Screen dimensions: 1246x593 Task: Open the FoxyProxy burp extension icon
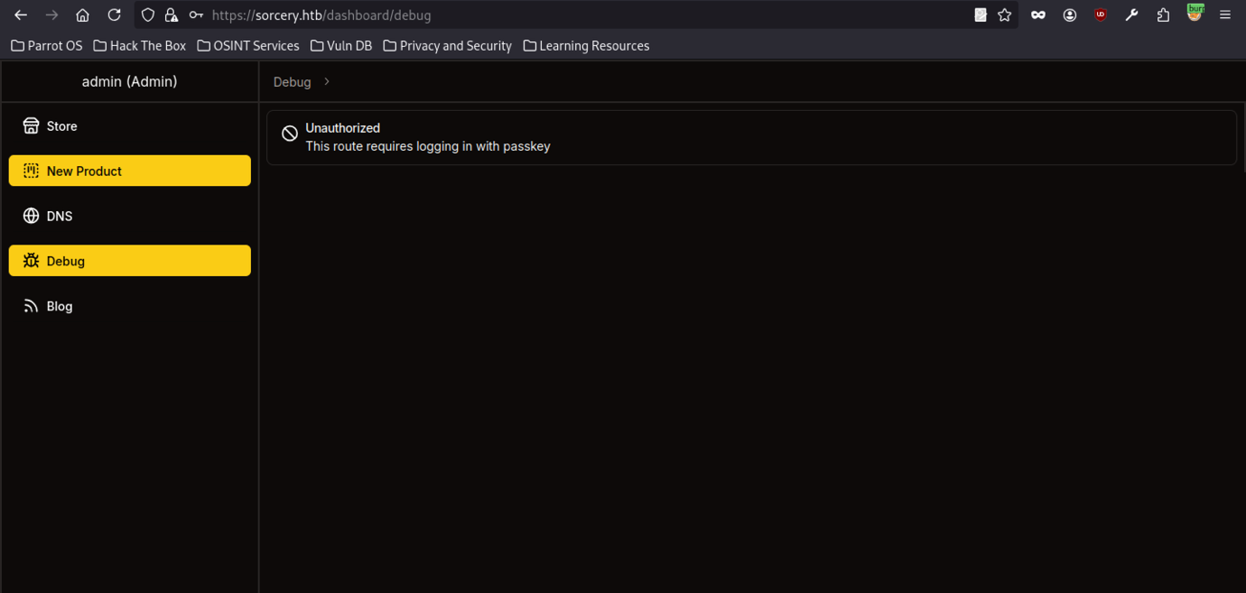click(1195, 14)
